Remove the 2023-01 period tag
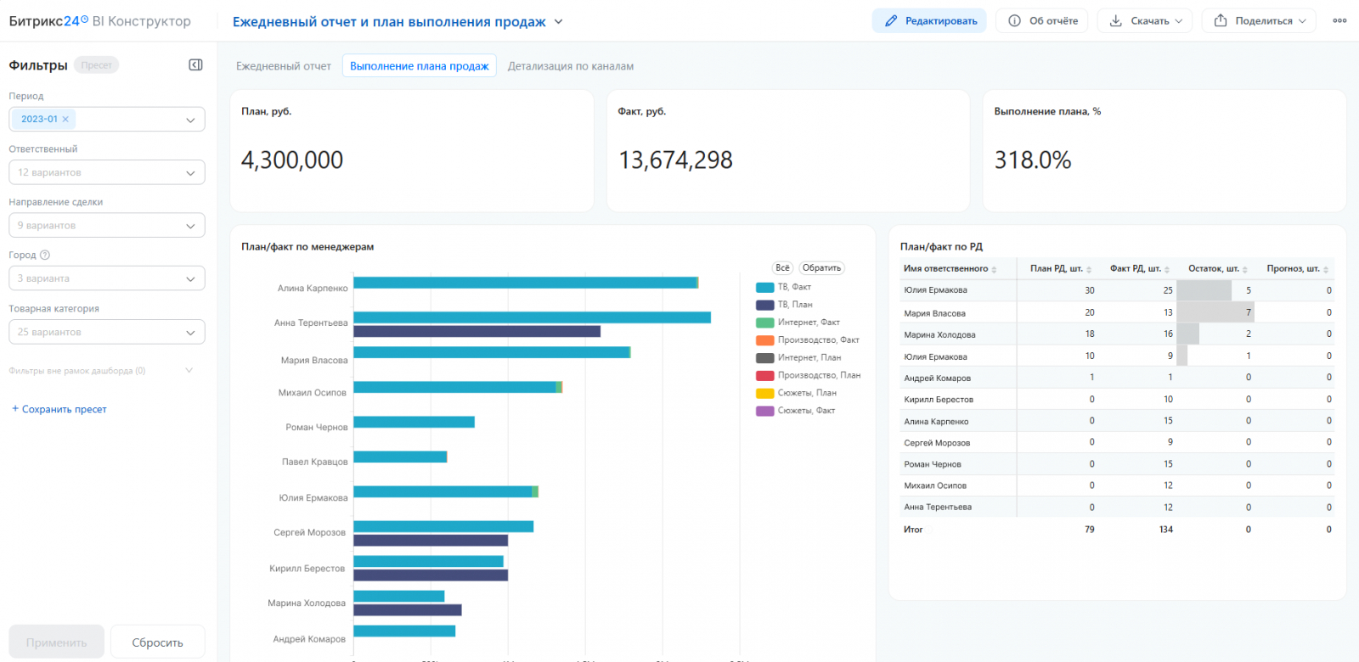Image resolution: width=1359 pixels, height=662 pixels. pos(65,120)
